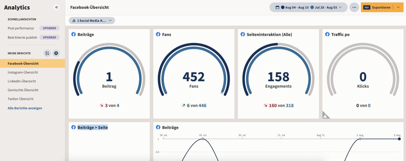
Task: Click UPGRADE badge next to Best time to publish
Action: coord(49,37)
